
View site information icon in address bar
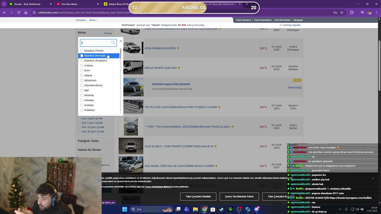point(34,12)
